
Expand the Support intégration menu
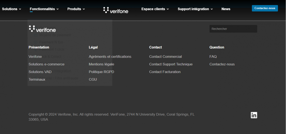pos(195,9)
